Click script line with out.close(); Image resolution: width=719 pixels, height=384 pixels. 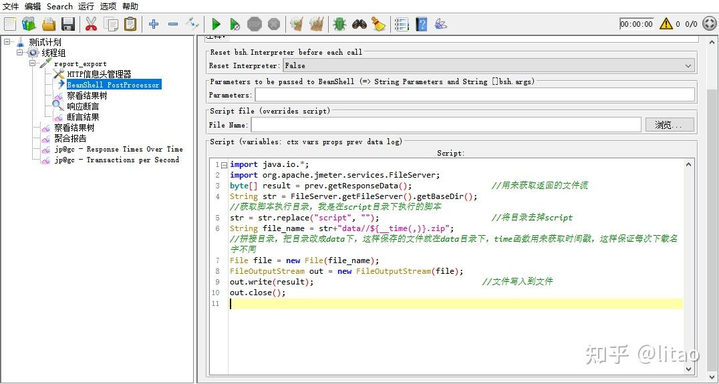258,293
